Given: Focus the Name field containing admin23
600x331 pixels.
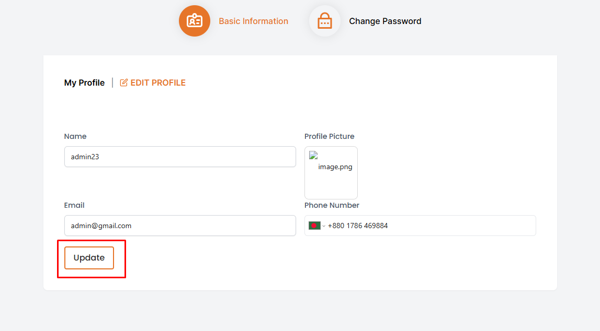Looking at the screenshot, I should pyautogui.click(x=180, y=157).
